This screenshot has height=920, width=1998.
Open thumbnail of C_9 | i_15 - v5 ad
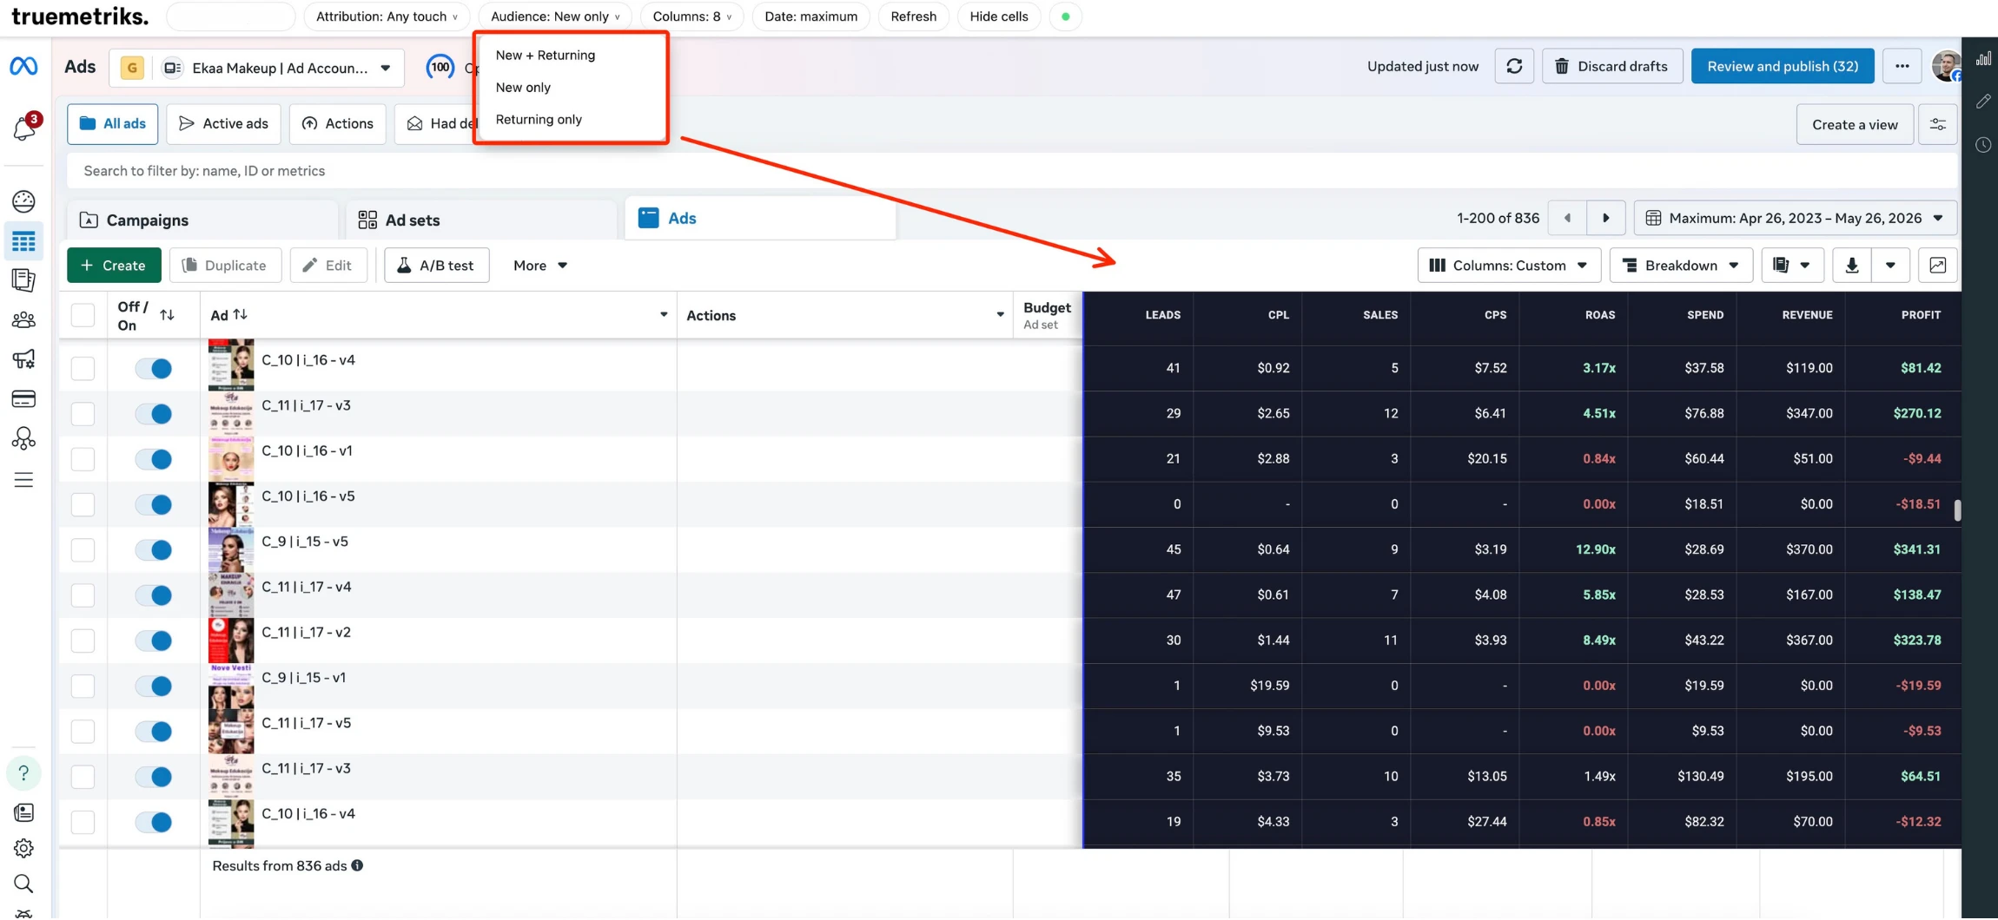[x=230, y=549]
